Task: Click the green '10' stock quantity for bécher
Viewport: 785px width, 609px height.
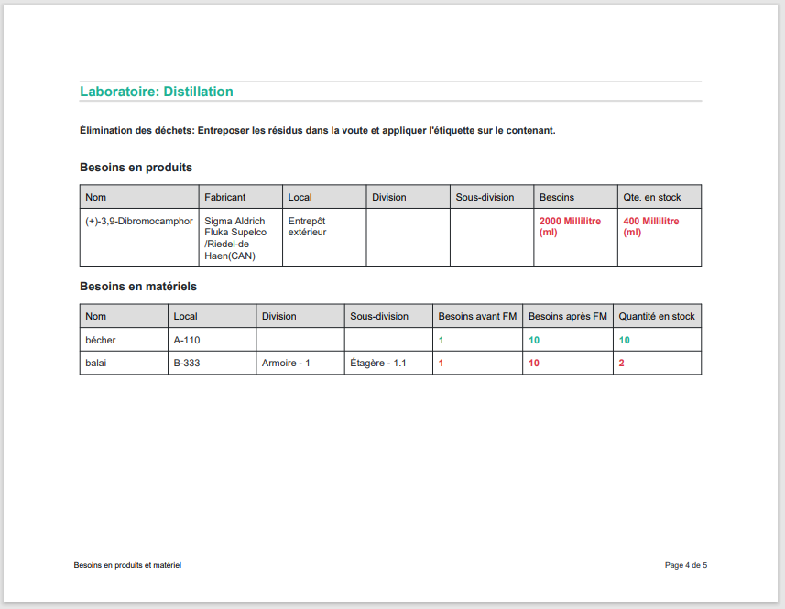Action: 625,340
